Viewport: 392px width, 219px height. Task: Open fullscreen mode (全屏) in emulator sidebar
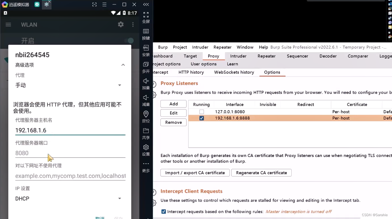[146, 18]
